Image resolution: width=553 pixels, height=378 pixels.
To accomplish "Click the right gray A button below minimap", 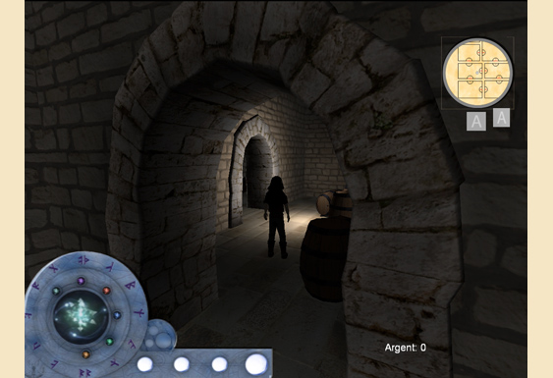I will tap(501, 118).
